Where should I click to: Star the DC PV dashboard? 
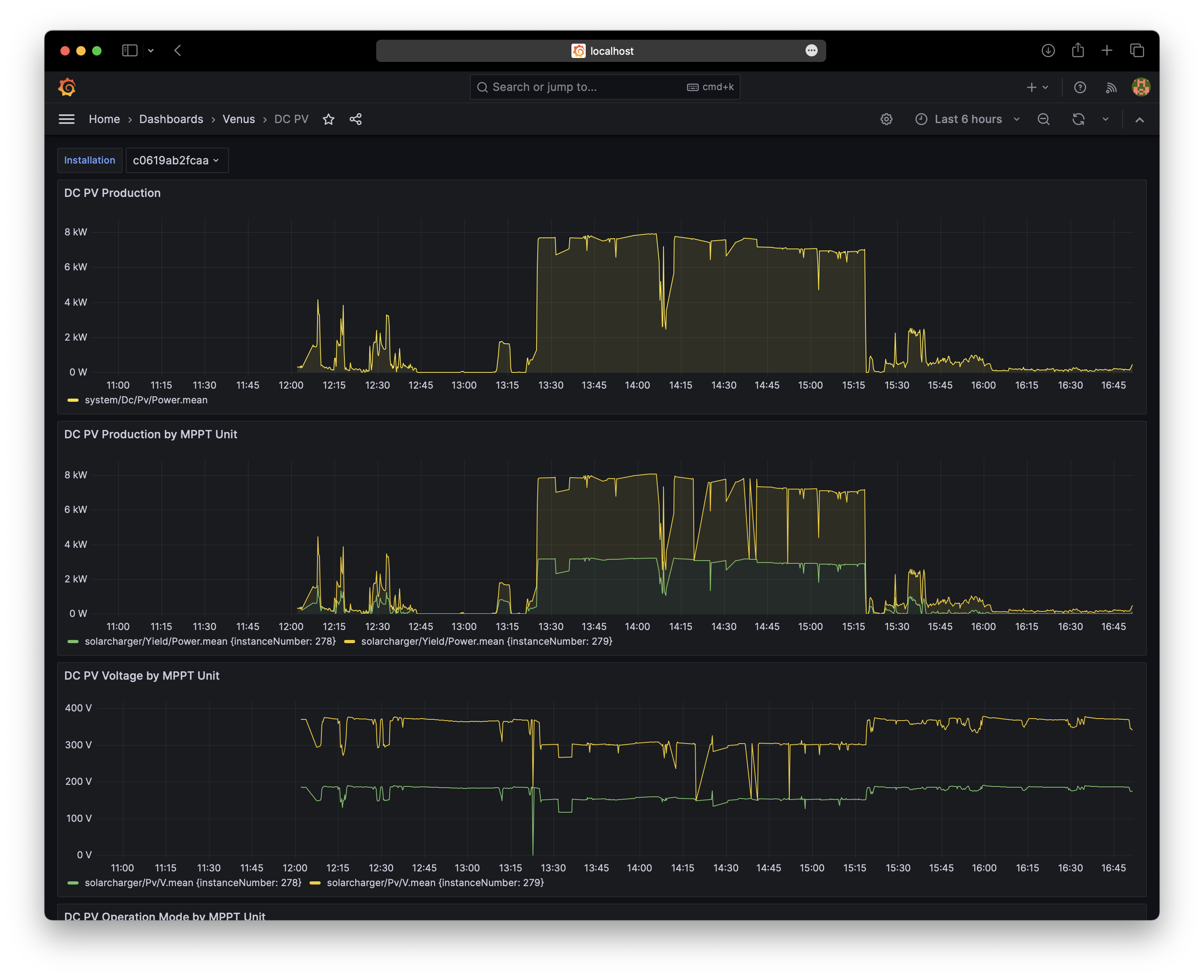point(329,119)
